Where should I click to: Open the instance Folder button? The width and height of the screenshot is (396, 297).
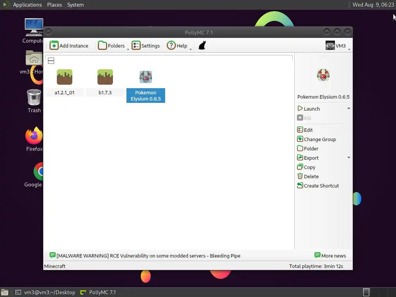pos(308,148)
